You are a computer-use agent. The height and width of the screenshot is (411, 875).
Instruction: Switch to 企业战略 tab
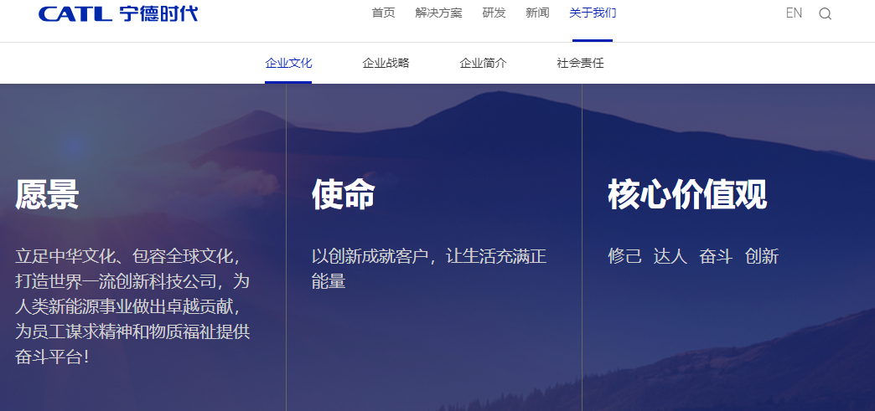point(386,63)
